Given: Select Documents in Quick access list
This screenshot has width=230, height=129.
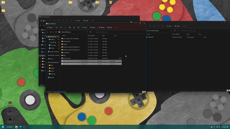Looking at the screenshot, I should tap(53, 45).
